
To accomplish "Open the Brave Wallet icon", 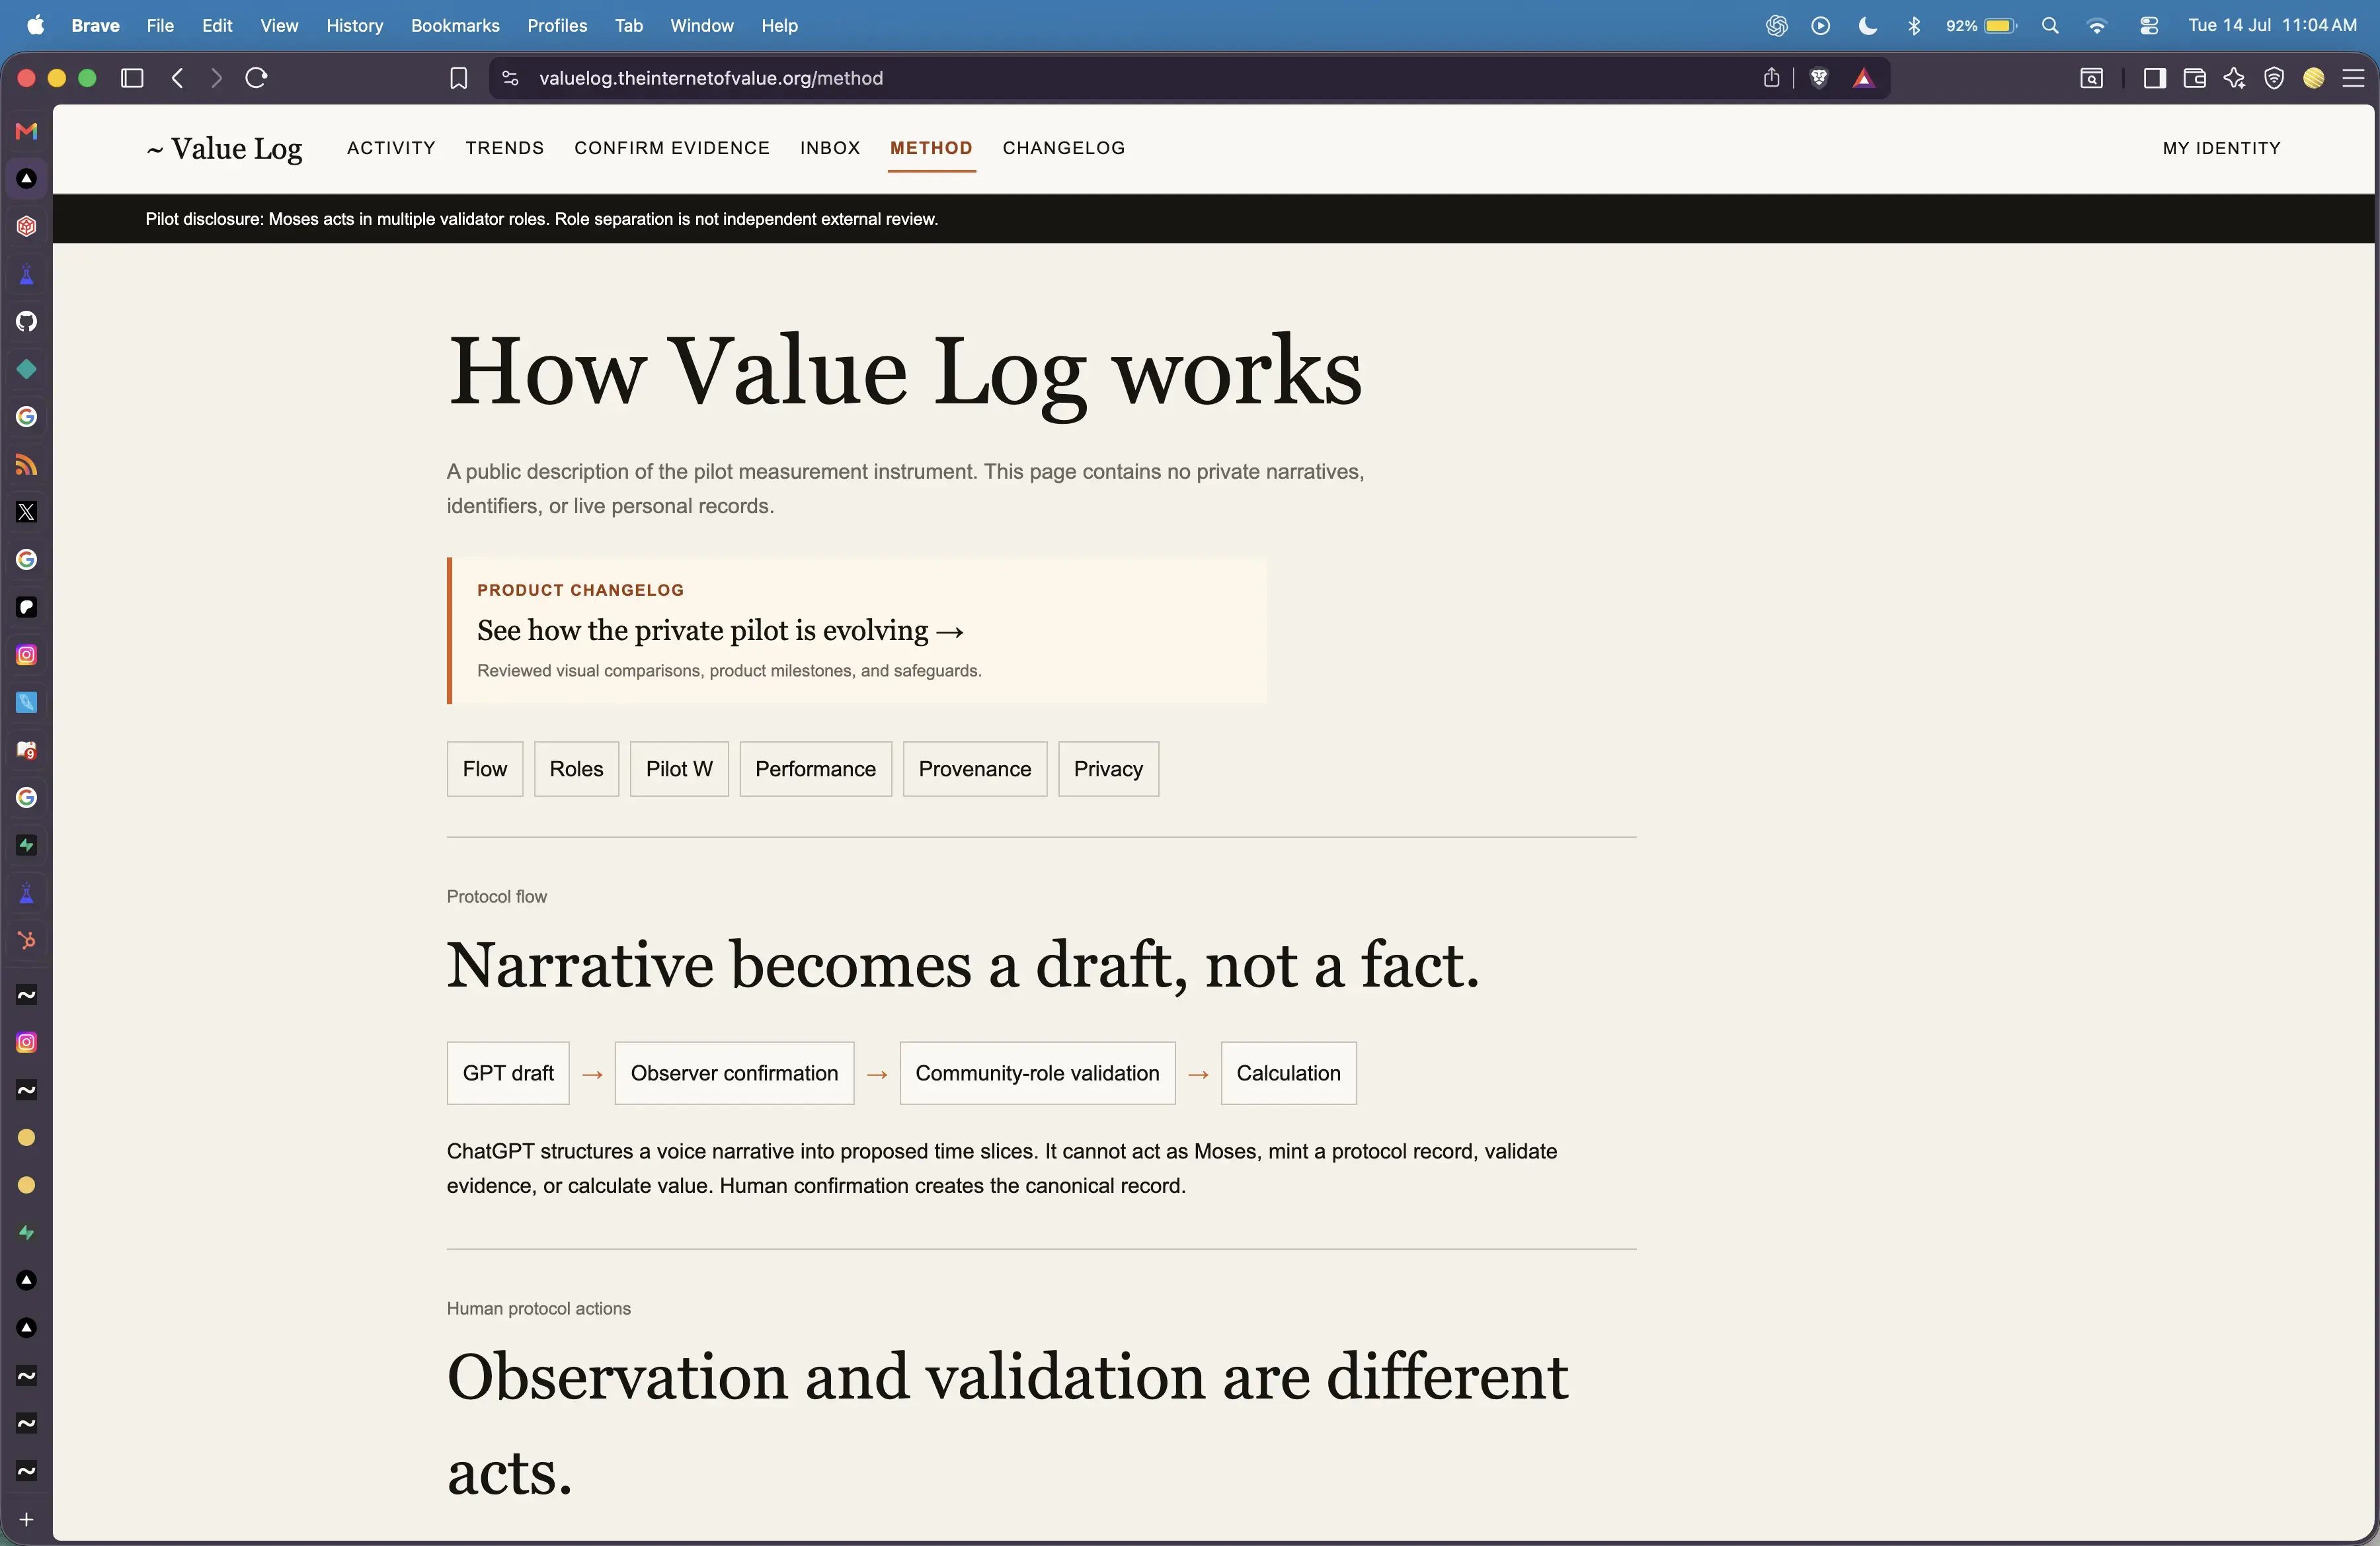I will 2195,78.
